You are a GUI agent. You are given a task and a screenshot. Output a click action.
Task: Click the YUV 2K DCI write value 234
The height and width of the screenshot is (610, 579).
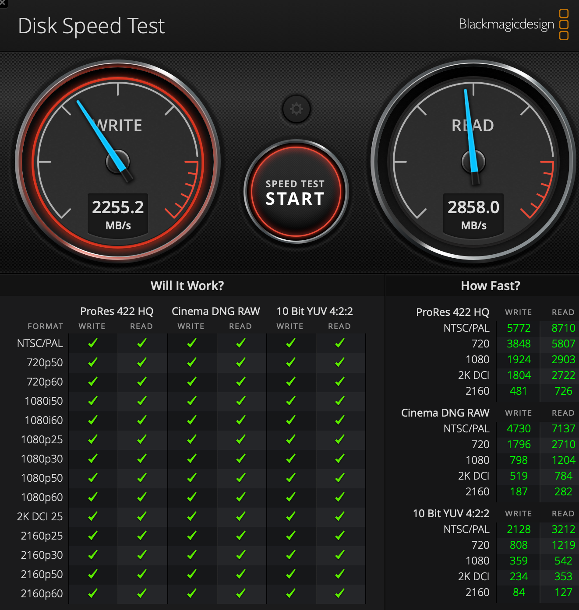519,576
